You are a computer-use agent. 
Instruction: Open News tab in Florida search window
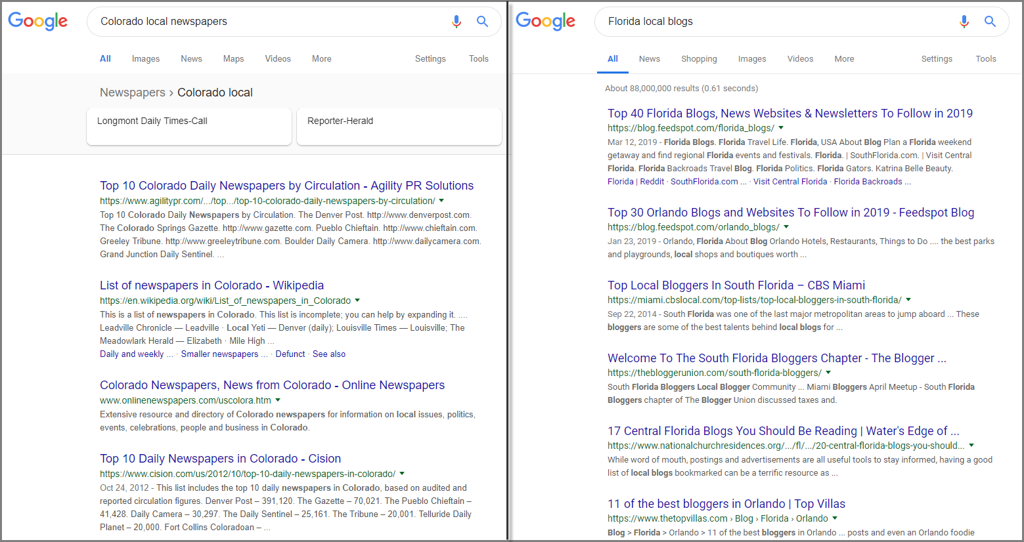point(650,58)
